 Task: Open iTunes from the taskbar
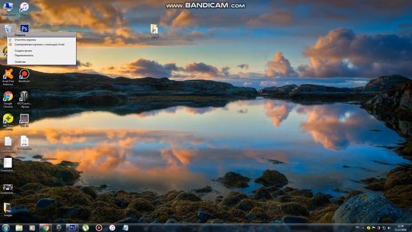tap(112, 227)
